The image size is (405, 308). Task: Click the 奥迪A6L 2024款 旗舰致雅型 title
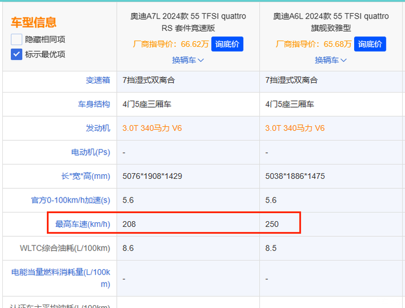[x=331, y=22]
